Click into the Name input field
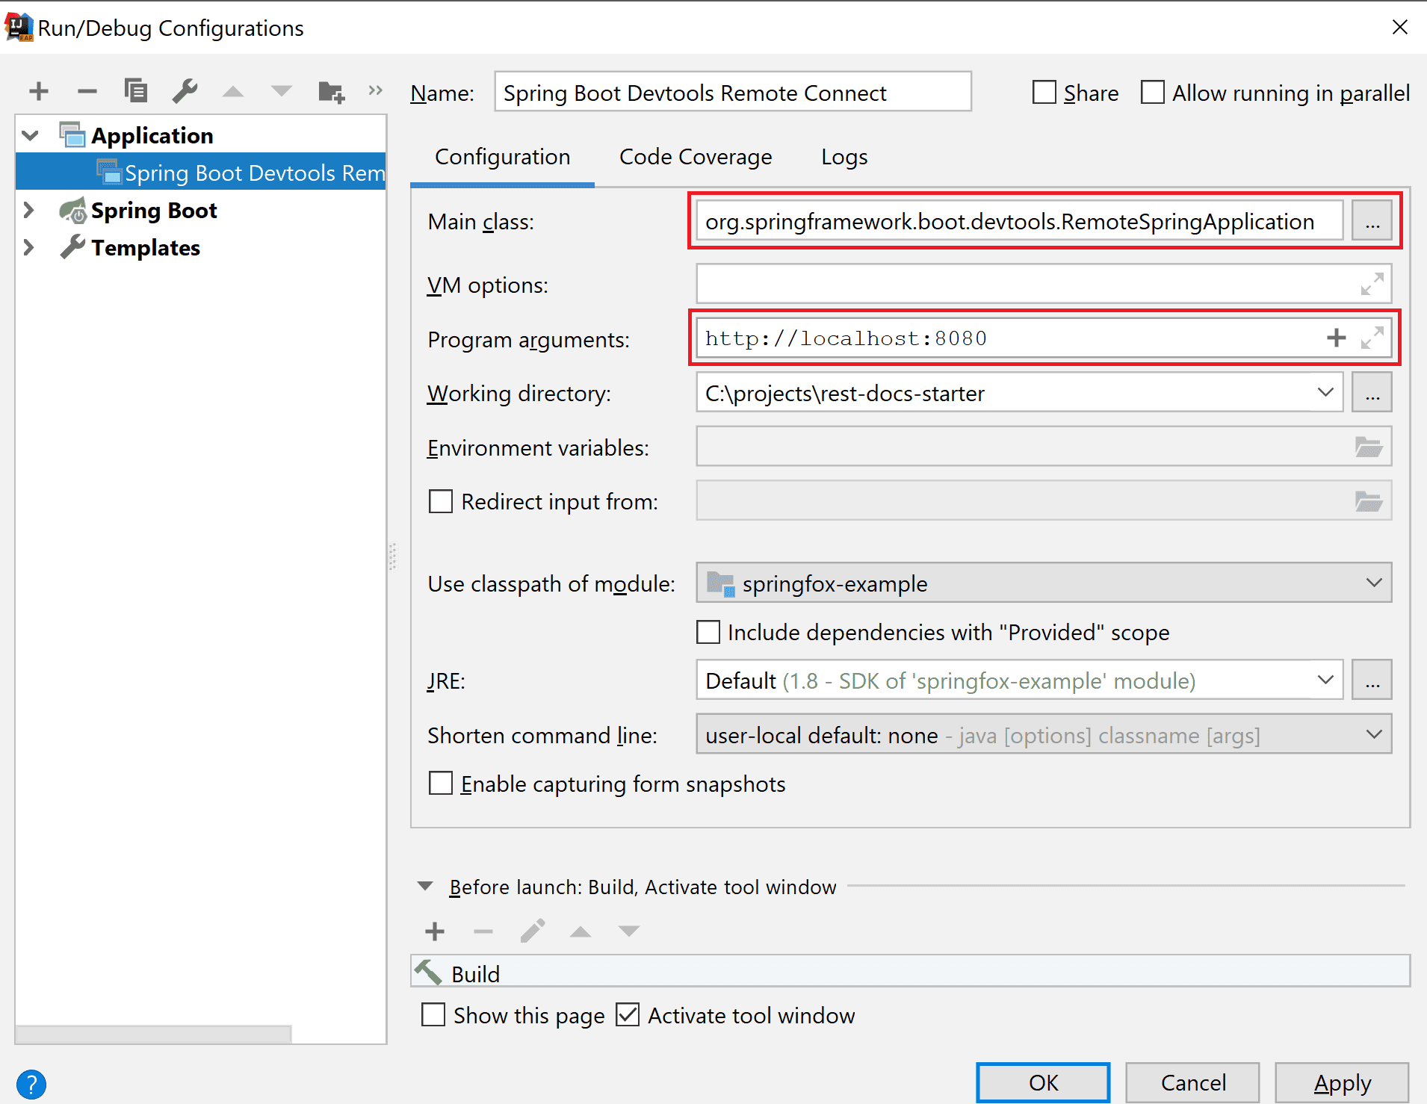Image resolution: width=1427 pixels, height=1104 pixels. pos(732,93)
